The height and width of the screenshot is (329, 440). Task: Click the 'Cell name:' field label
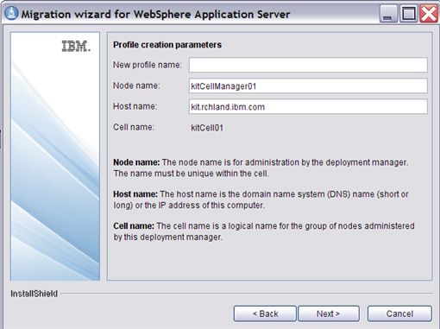pyautogui.click(x=134, y=127)
